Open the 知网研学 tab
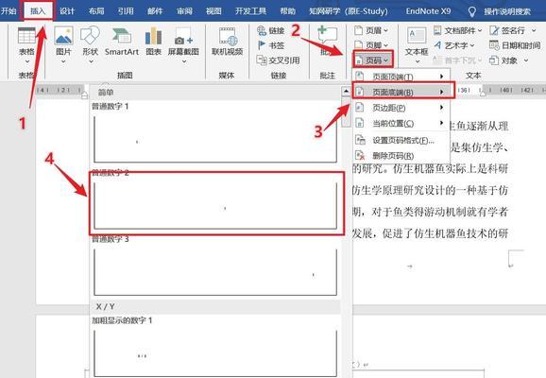Viewport: 546px width, 378px height. click(349, 10)
